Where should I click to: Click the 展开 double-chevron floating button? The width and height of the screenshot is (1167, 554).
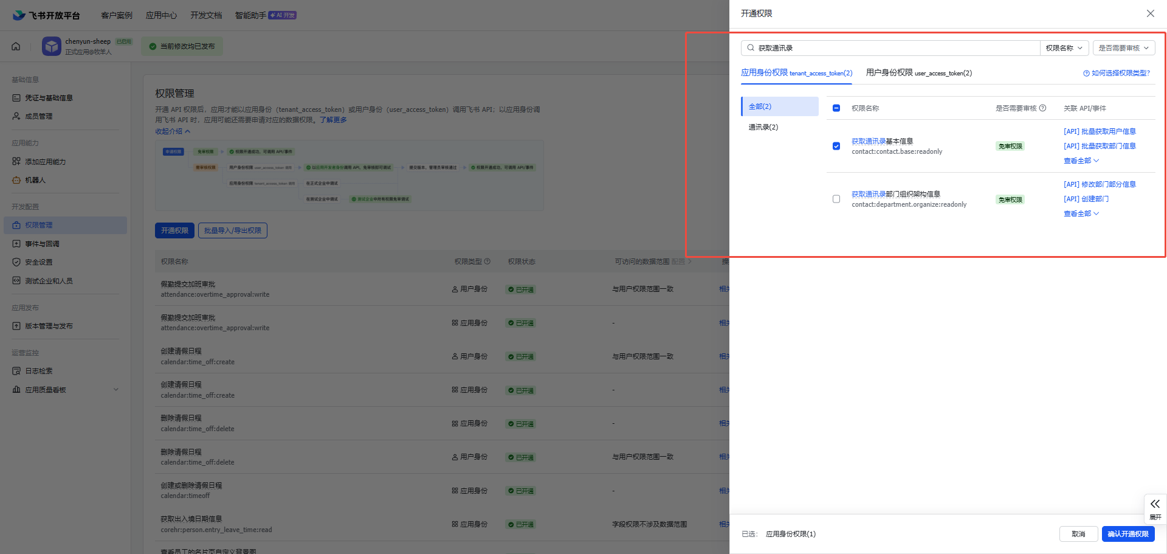(1155, 509)
